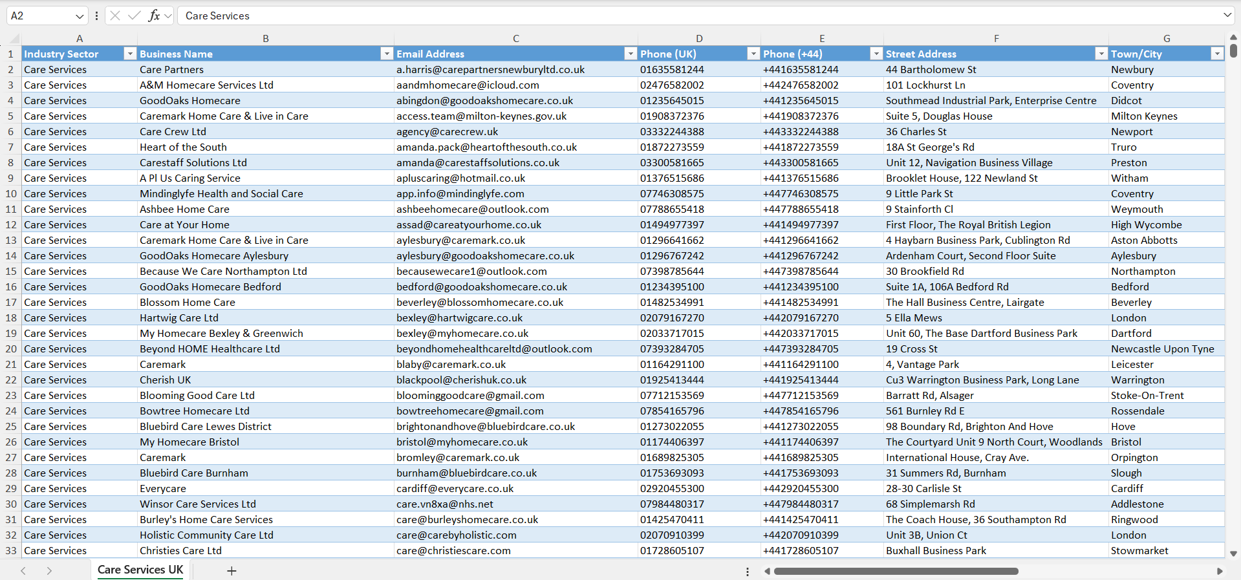Select row 1 header
Viewport: 1241px width, 580px height.
point(10,54)
